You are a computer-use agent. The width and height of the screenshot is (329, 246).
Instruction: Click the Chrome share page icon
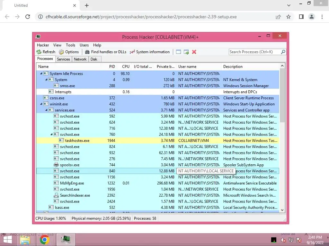[278, 17]
